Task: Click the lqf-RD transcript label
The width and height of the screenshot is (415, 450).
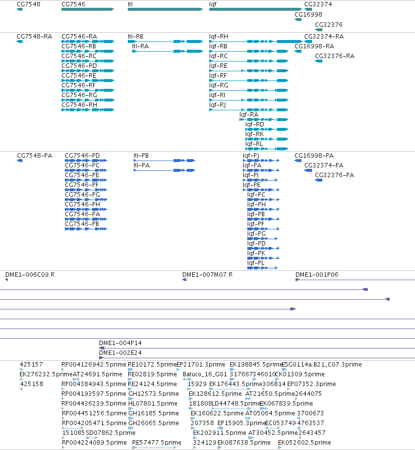Action: (x=255, y=124)
